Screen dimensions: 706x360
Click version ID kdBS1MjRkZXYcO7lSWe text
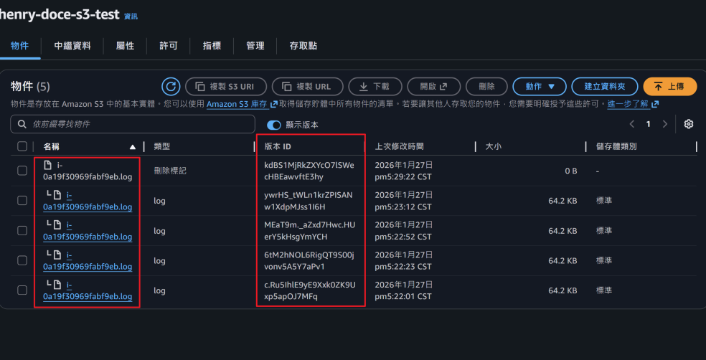[309, 165]
